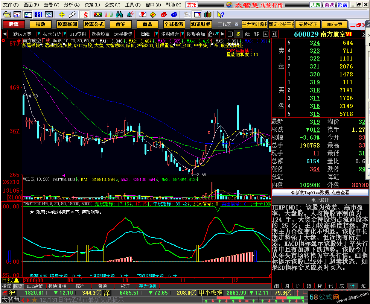The width and height of the screenshot is (370, 304).
Task: Click the candlestick chart icon
Action: coord(28,15)
